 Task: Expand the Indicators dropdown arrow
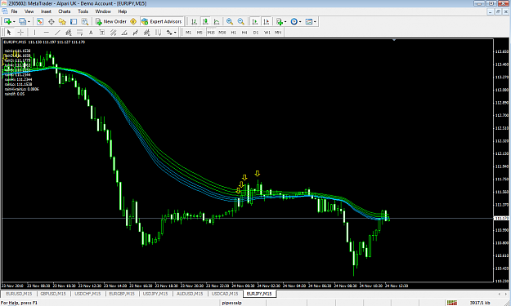(x=285, y=22)
